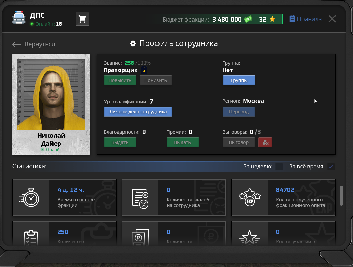Screen dimensions: 353x267
Task: Click the DPS police car icon
Action: 19,18
